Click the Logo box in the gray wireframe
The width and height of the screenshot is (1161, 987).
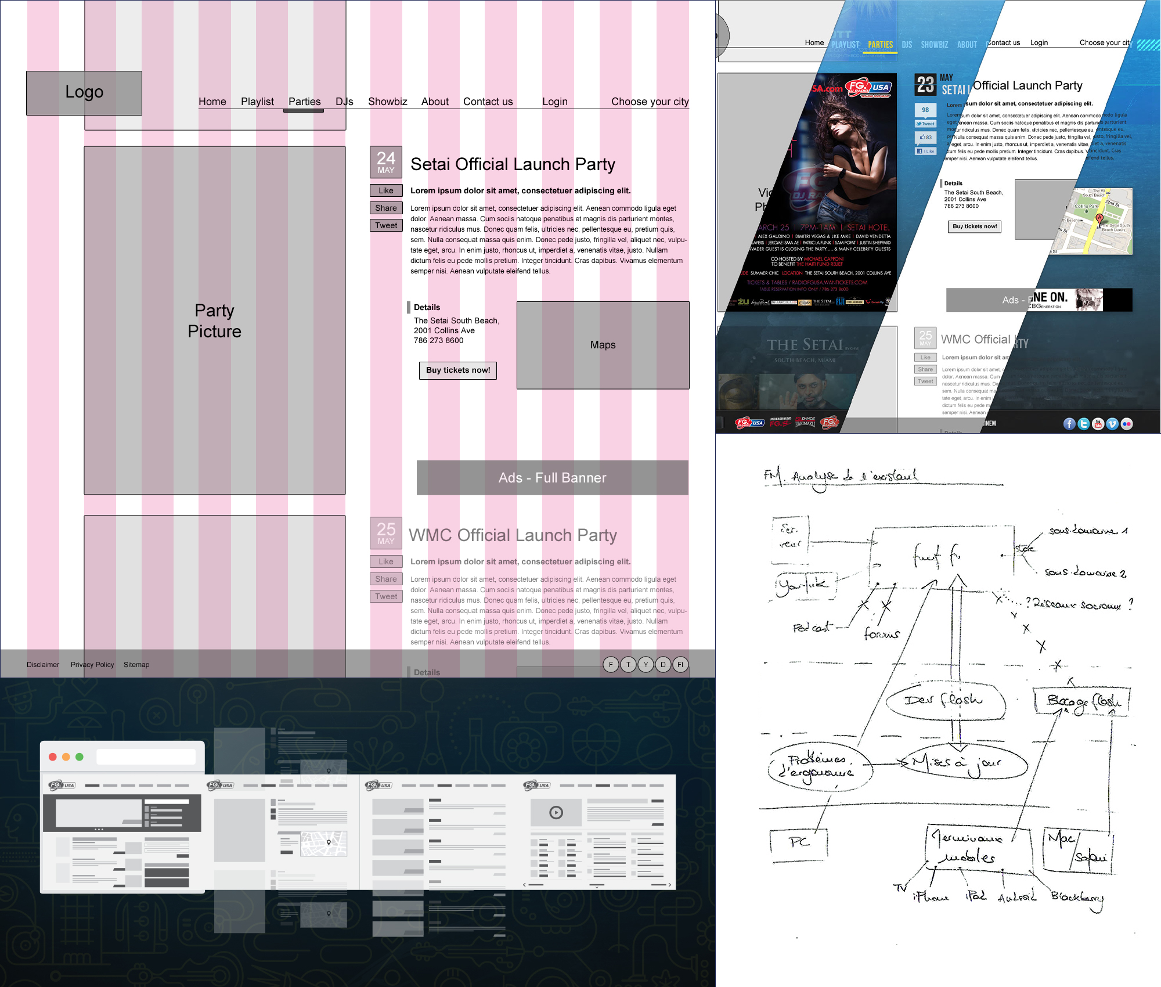coord(84,93)
